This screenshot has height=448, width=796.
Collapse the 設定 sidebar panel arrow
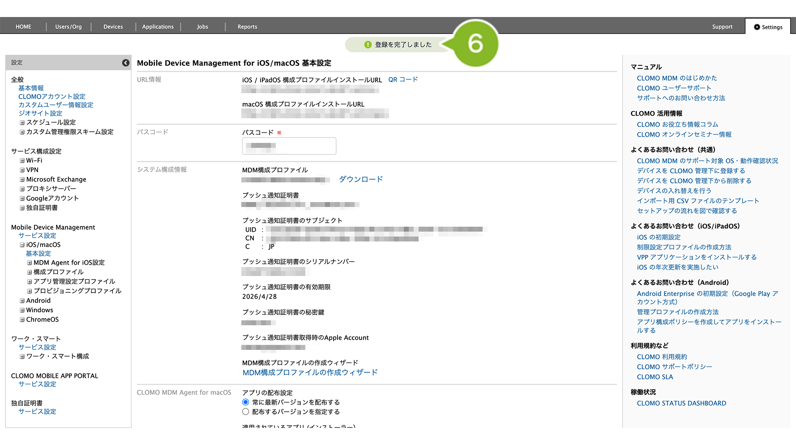[x=126, y=63]
